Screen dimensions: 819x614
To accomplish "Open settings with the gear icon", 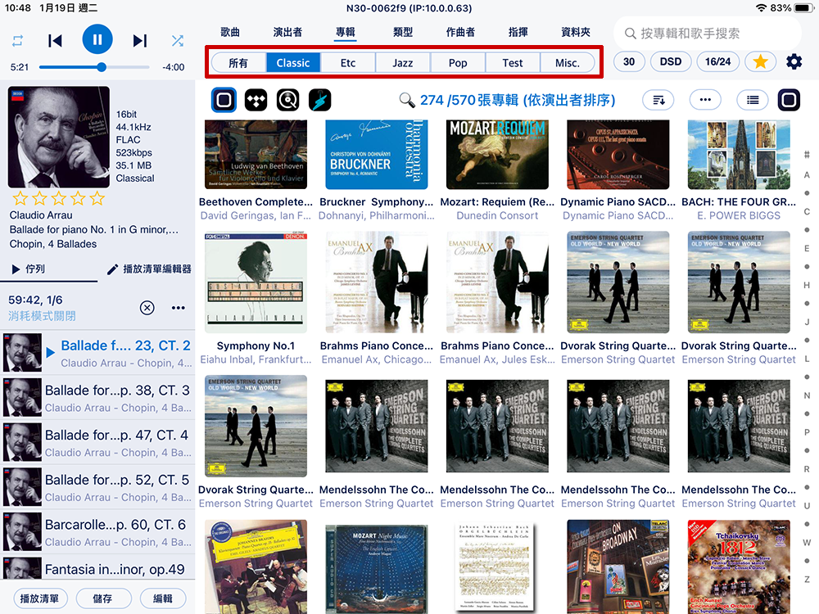I will (794, 61).
